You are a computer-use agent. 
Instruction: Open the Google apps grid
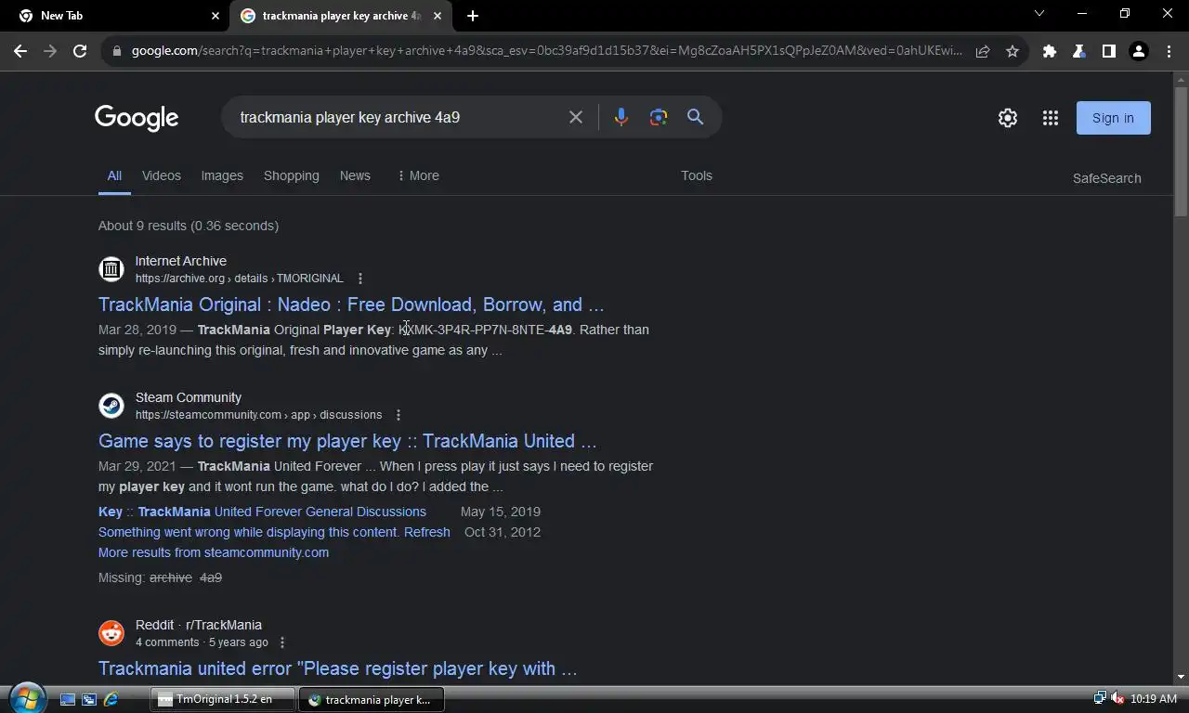click(x=1051, y=118)
